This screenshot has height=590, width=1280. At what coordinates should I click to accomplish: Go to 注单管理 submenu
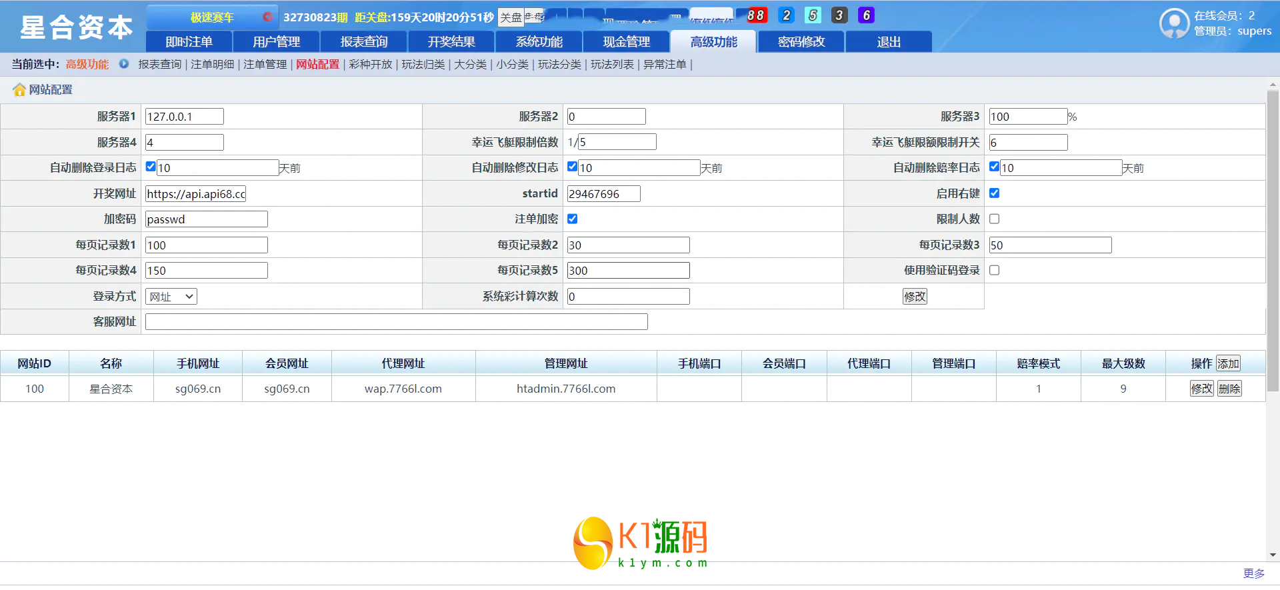click(265, 65)
